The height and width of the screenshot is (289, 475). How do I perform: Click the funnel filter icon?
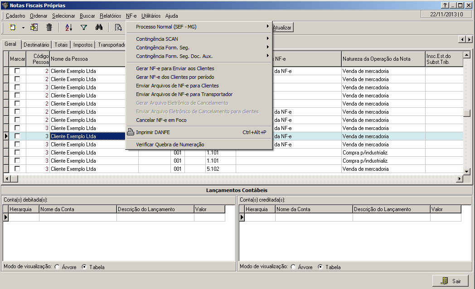coord(84,28)
